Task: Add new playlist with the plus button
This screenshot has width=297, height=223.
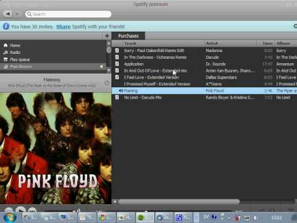Action: tap(107, 36)
